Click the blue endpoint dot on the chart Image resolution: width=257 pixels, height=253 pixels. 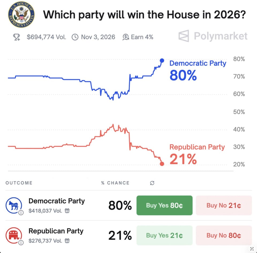point(162,61)
